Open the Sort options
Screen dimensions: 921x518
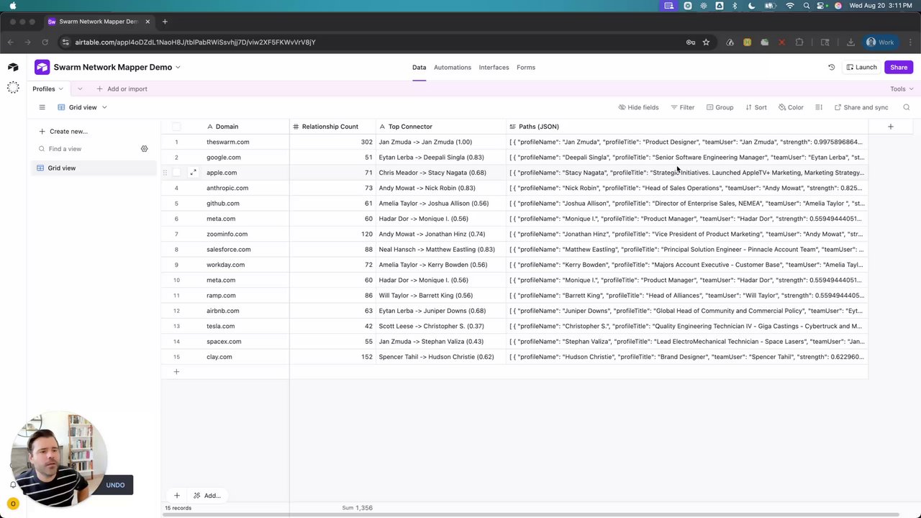coord(756,107)
